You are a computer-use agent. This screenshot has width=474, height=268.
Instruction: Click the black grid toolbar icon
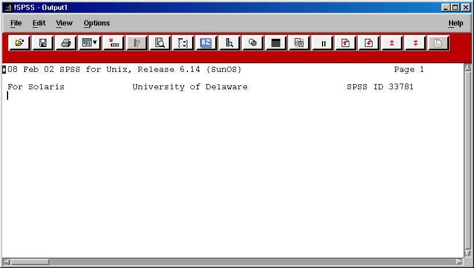click(276, 43)
